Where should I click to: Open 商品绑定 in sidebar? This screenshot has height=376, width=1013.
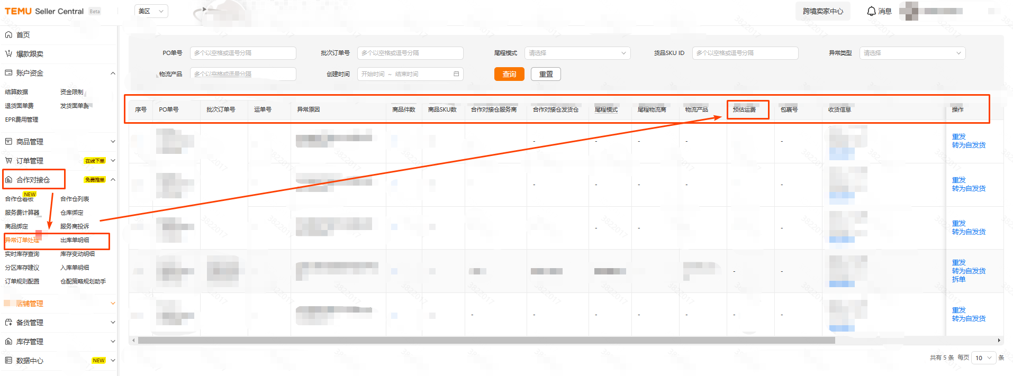16,226
